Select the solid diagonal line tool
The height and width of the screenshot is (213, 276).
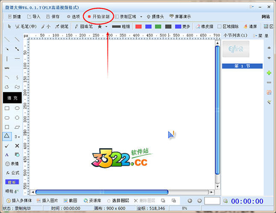pyautogui.click(x=17, y=39)
